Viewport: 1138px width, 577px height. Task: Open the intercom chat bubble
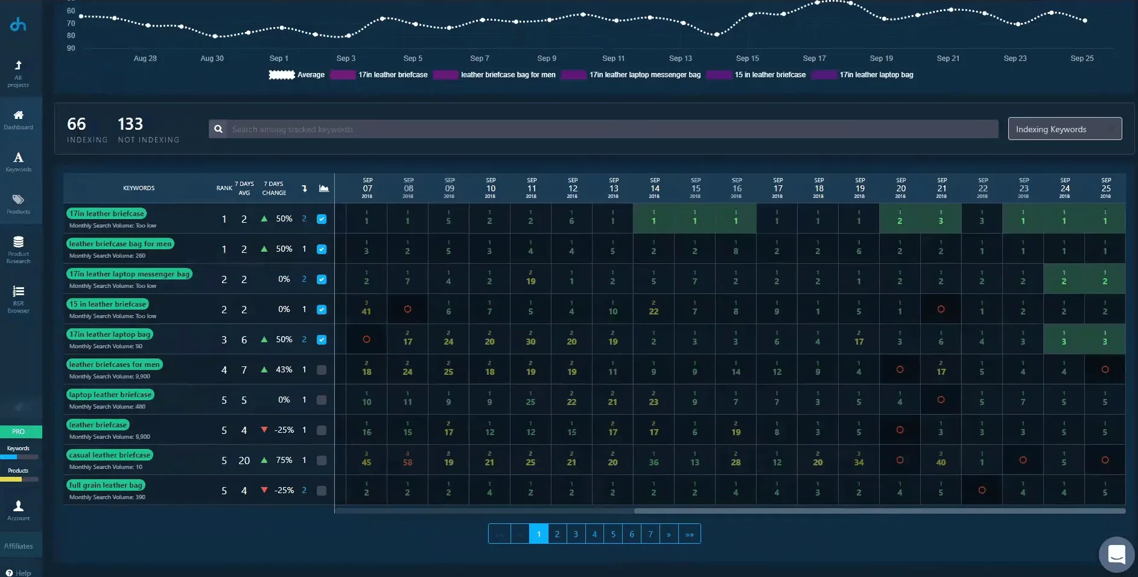1117,554
